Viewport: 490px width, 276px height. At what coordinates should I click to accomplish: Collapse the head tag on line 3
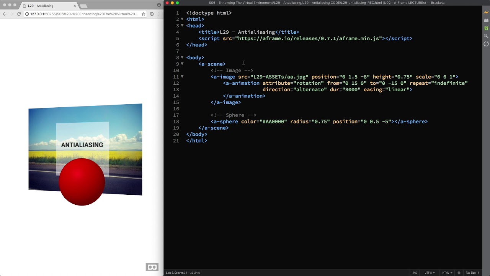click(182, 26)
